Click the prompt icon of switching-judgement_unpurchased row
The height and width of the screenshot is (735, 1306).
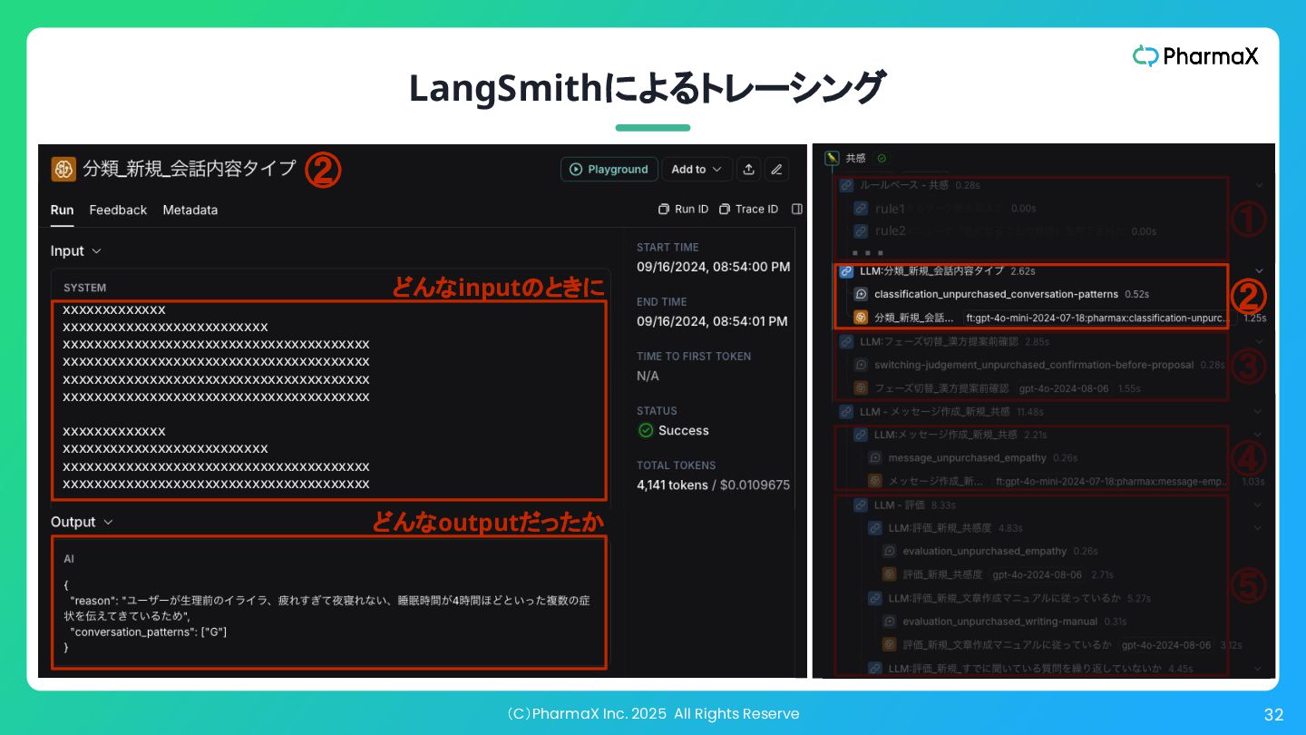pyautogui.click(x=862, y=365)
